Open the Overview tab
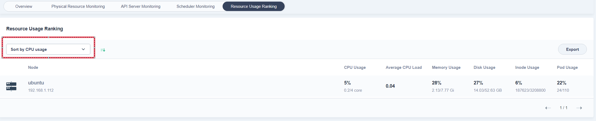Image resolution: width=596 pixels, height=121 pixels. [x=24, y=6]
